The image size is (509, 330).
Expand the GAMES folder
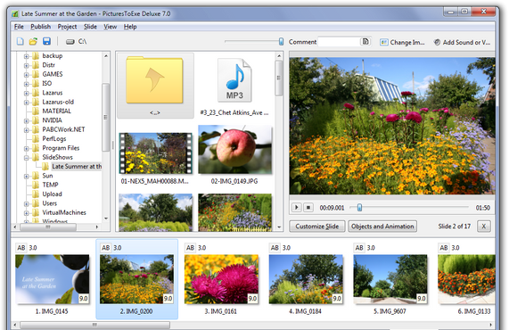26,75
